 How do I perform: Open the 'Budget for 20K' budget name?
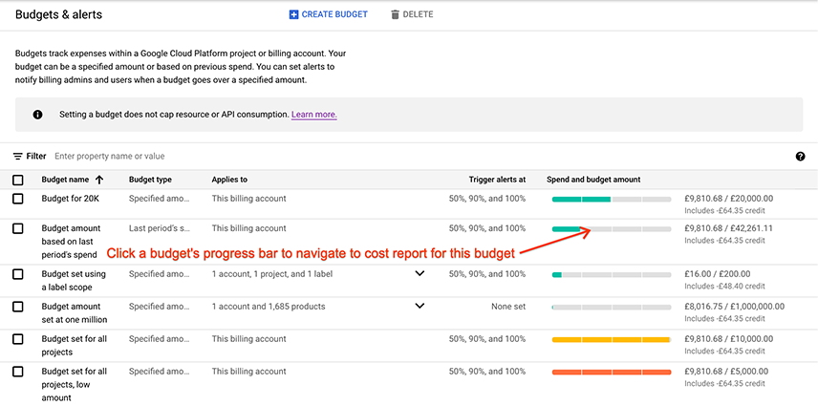pos(71,199)
